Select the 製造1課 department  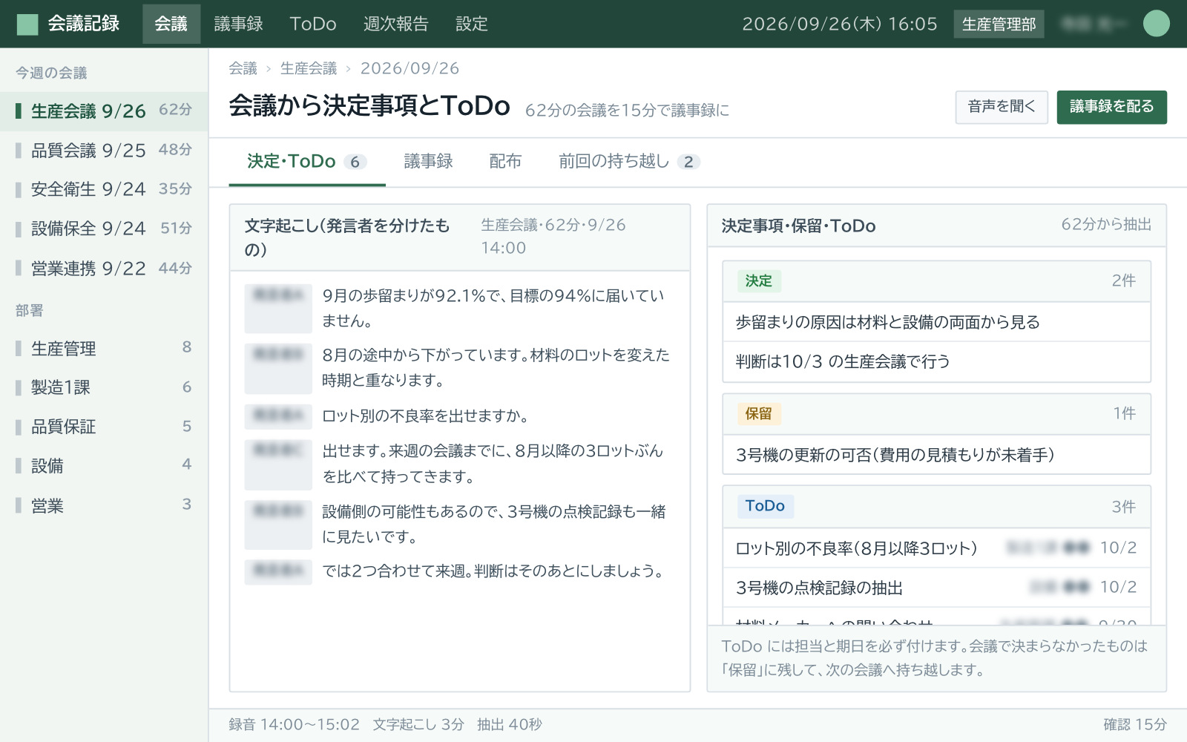point(104,387)
